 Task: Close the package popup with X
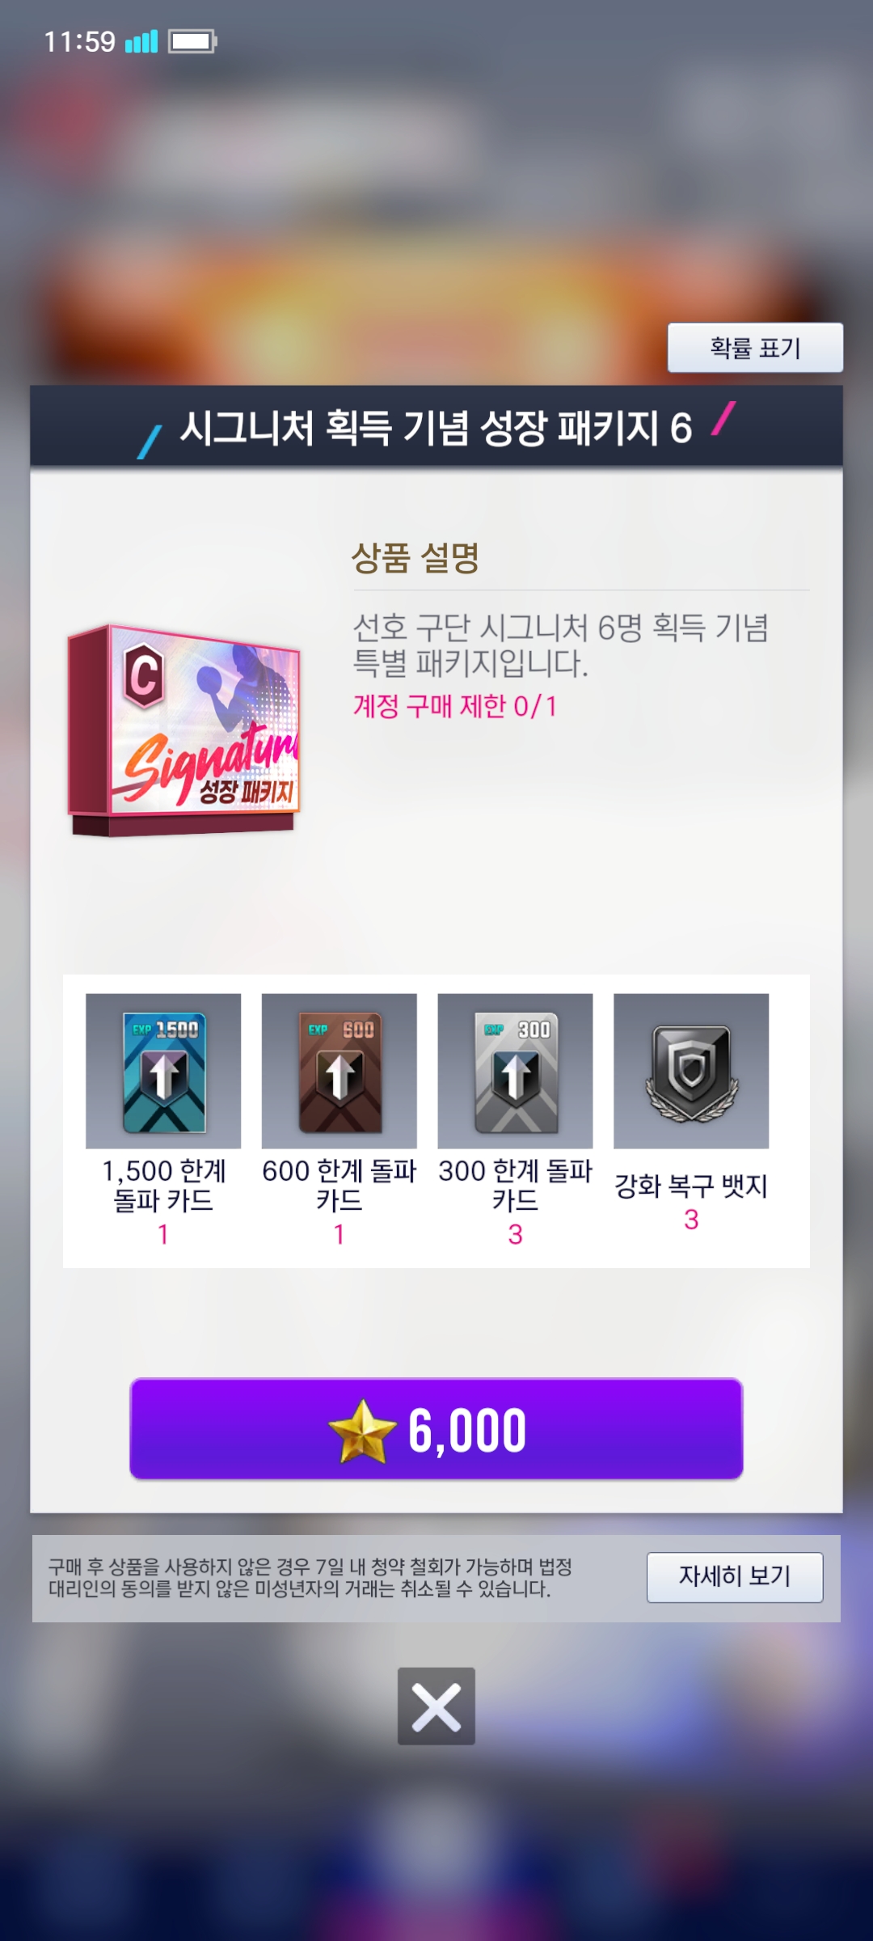pos(436,1706)
